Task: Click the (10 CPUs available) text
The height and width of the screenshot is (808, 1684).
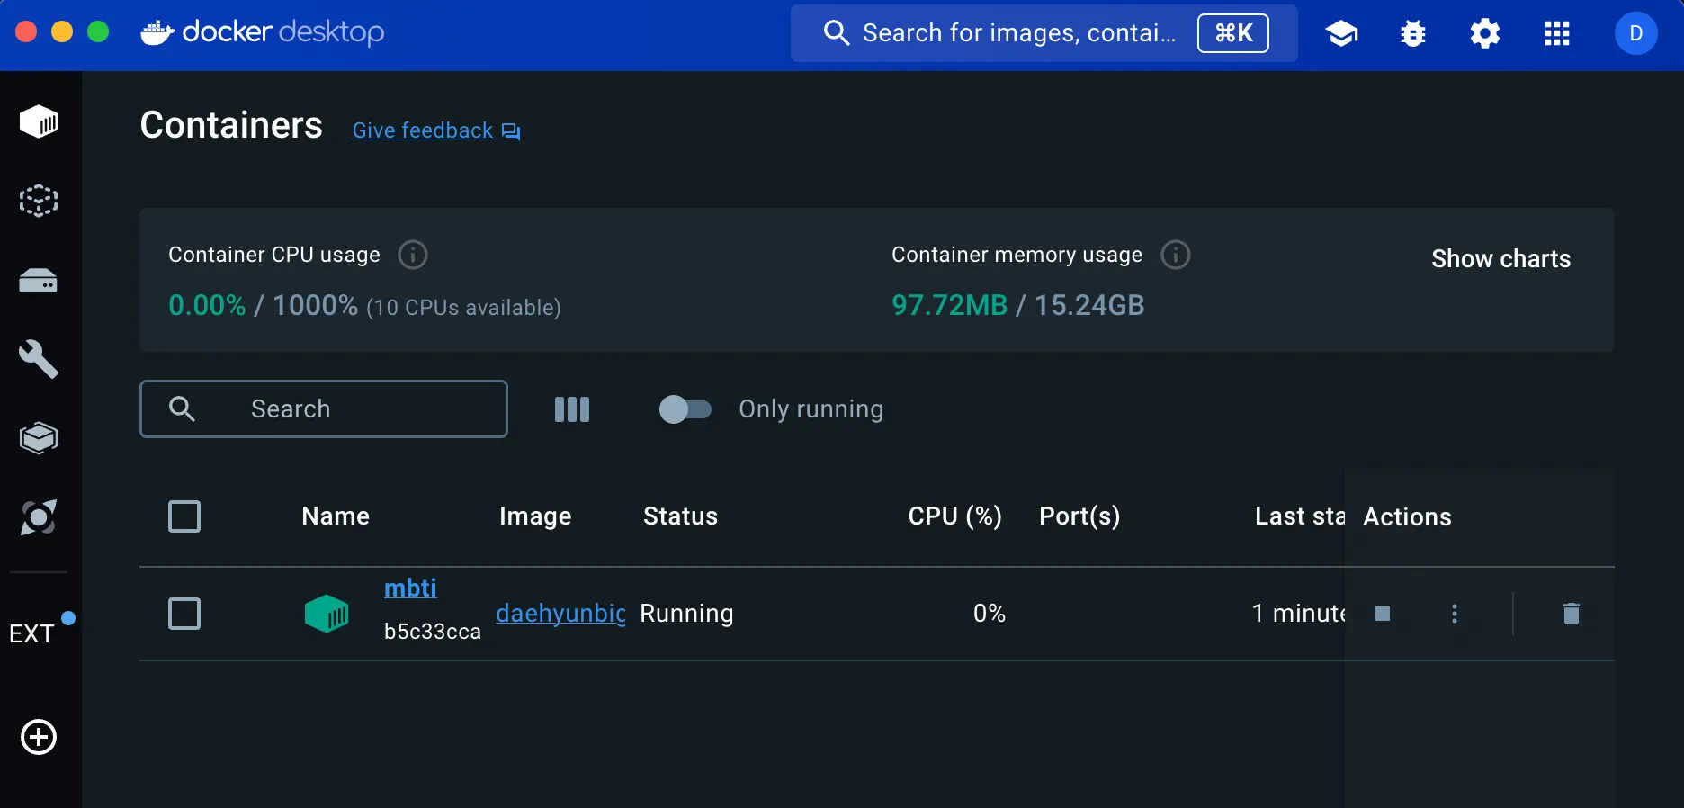Action: click(463, 308)
